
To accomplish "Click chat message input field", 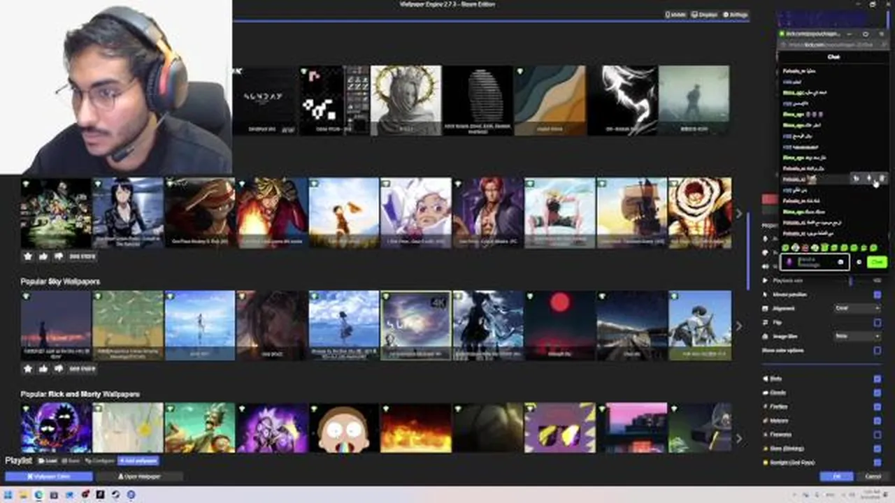I will [814, 262].
